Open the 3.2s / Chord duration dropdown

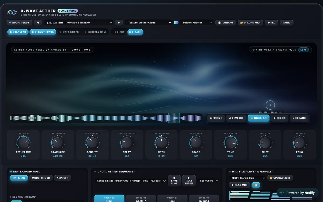point(208,181)
